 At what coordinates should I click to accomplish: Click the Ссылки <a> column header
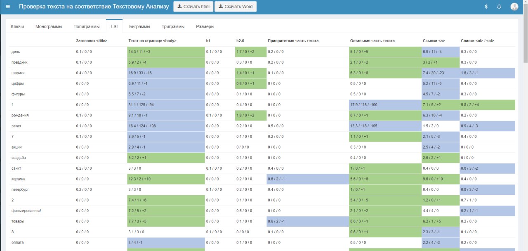pyautogui.click(x=434, y=40)
